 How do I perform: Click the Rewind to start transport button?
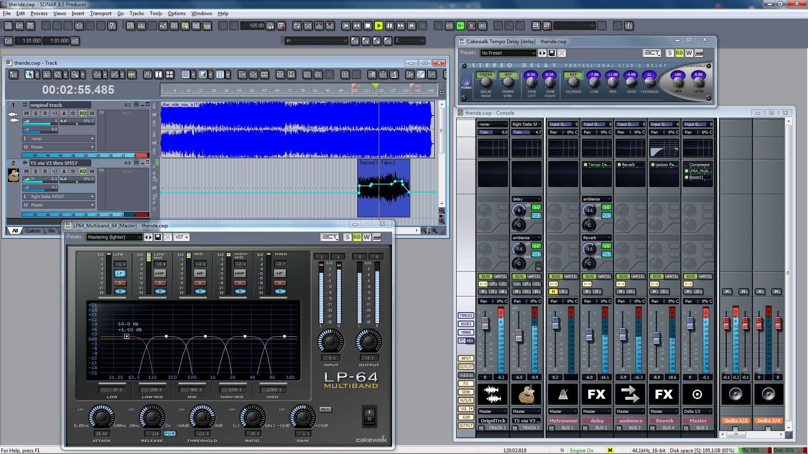346,26
